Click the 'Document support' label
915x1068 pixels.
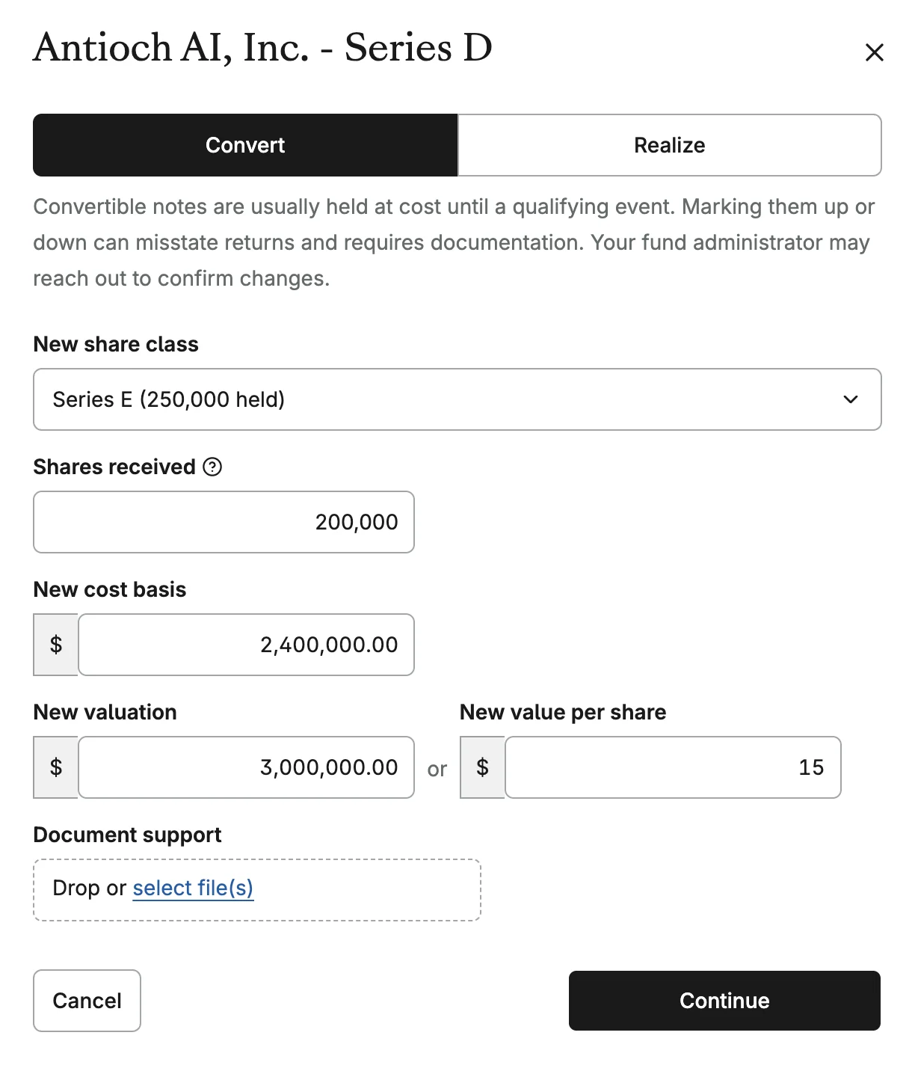127,835
